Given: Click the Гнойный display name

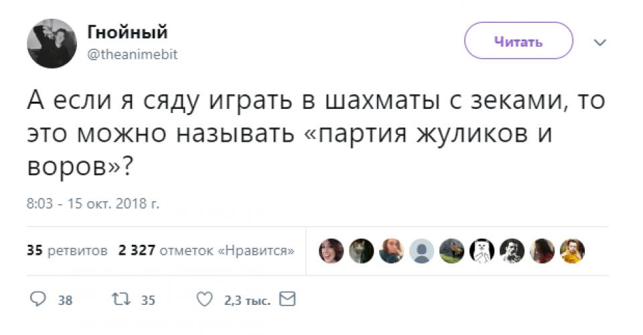Looking at the screenshot, I should coord(127,32).
